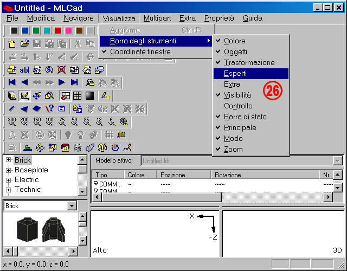Open the File menu
The width and height of the screenshot is (347, 271).
click(x=12, y=18)
